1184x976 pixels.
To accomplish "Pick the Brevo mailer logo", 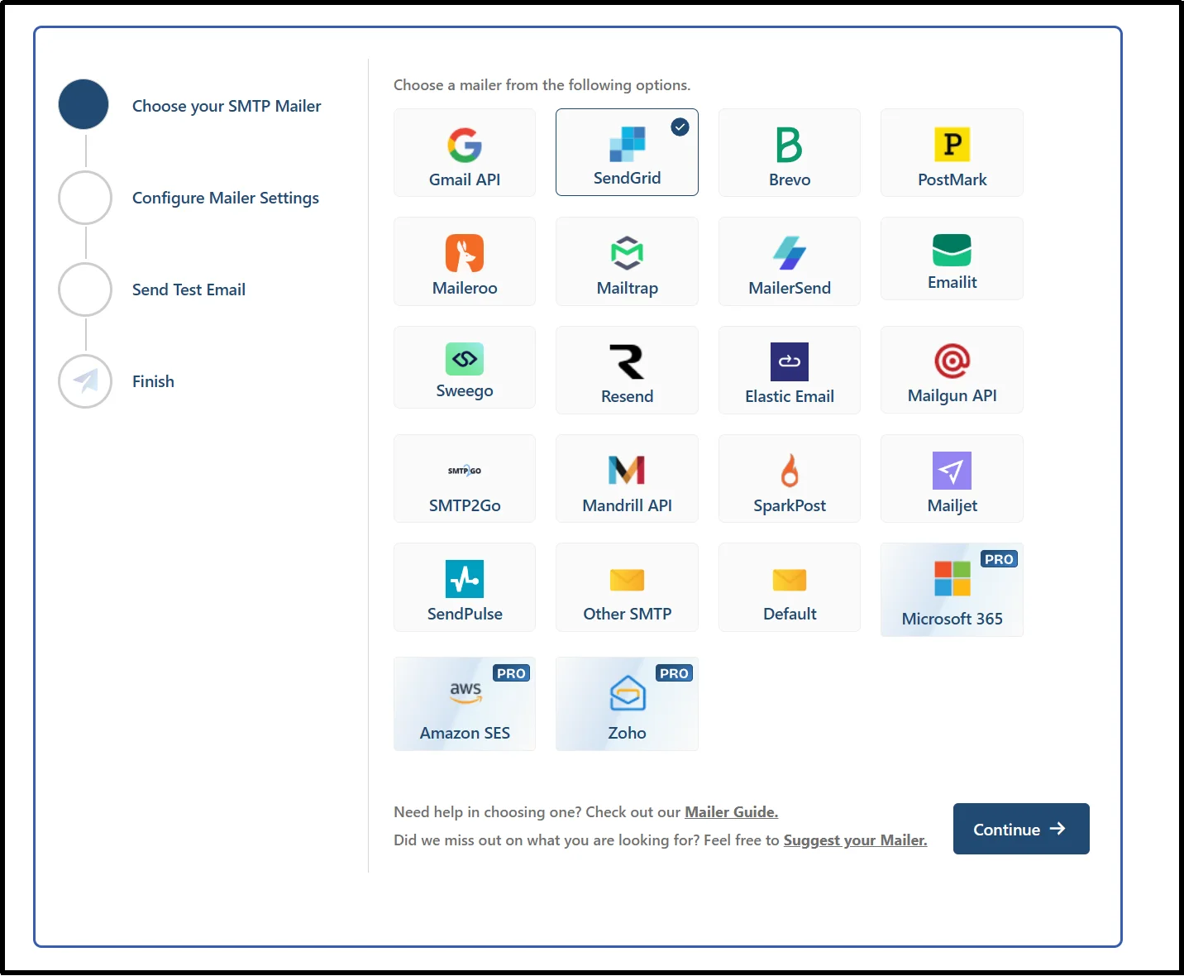I will [790, 145].
